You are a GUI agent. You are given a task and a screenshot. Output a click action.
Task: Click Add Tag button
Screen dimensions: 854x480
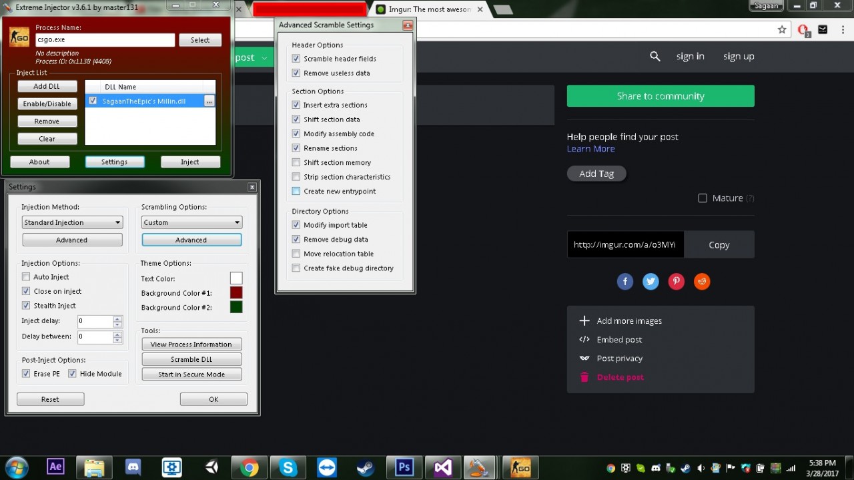[x=596, y=174]
